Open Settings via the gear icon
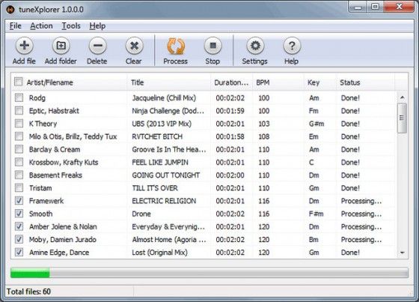Image resolution: width=419 pixels, height=302 pixels. point(255,46)
